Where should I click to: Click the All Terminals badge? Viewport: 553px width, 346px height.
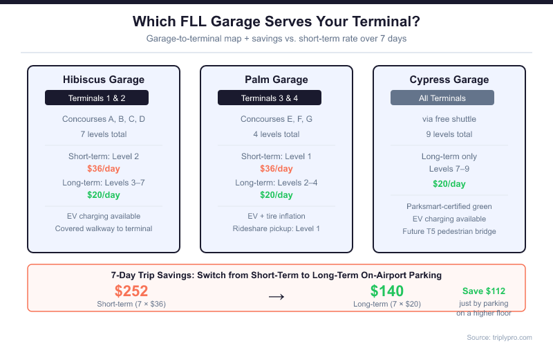click(x=442, y=98)
